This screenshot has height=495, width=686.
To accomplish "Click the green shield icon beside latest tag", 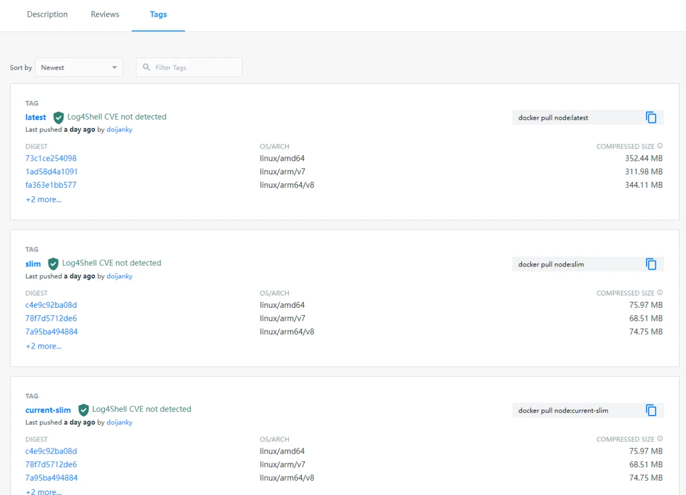I will pos(58,117).
